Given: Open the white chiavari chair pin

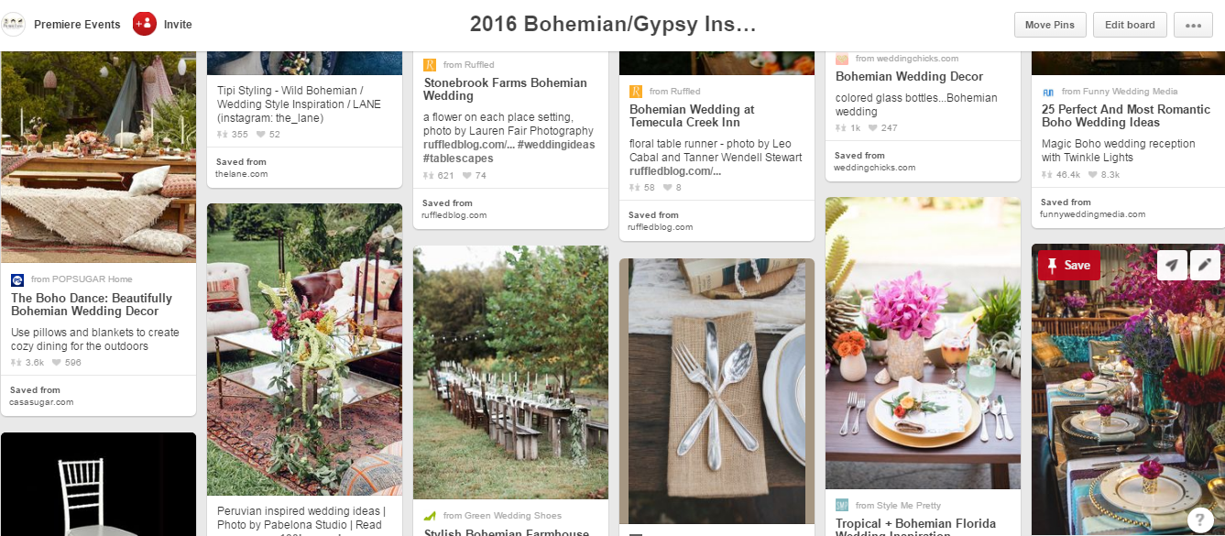Looking at the screenshot, I should point(98,486).
